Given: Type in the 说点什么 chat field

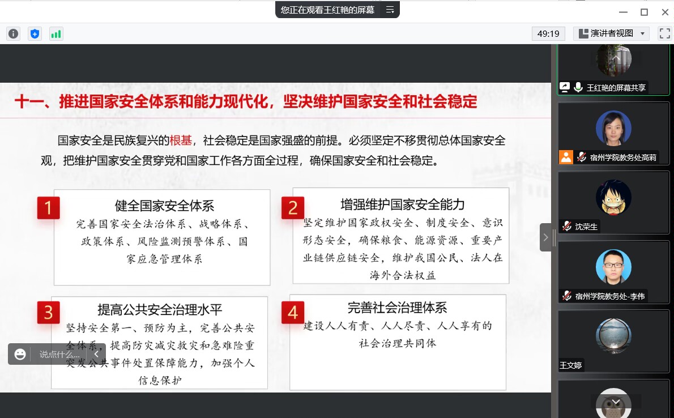Looking at the screenshot, I should 59,355.
